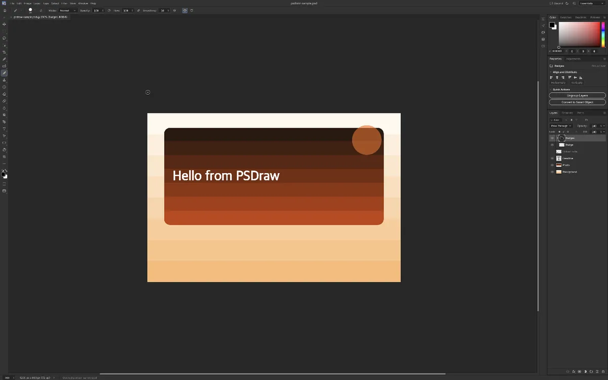
Task: Click the vertical canvas scrollbar
Action: click(x=538, y=196)
